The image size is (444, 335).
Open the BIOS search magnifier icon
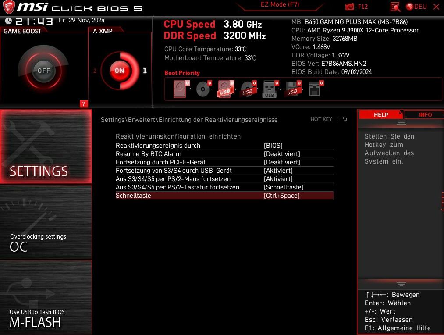click(x=395, y=7)
